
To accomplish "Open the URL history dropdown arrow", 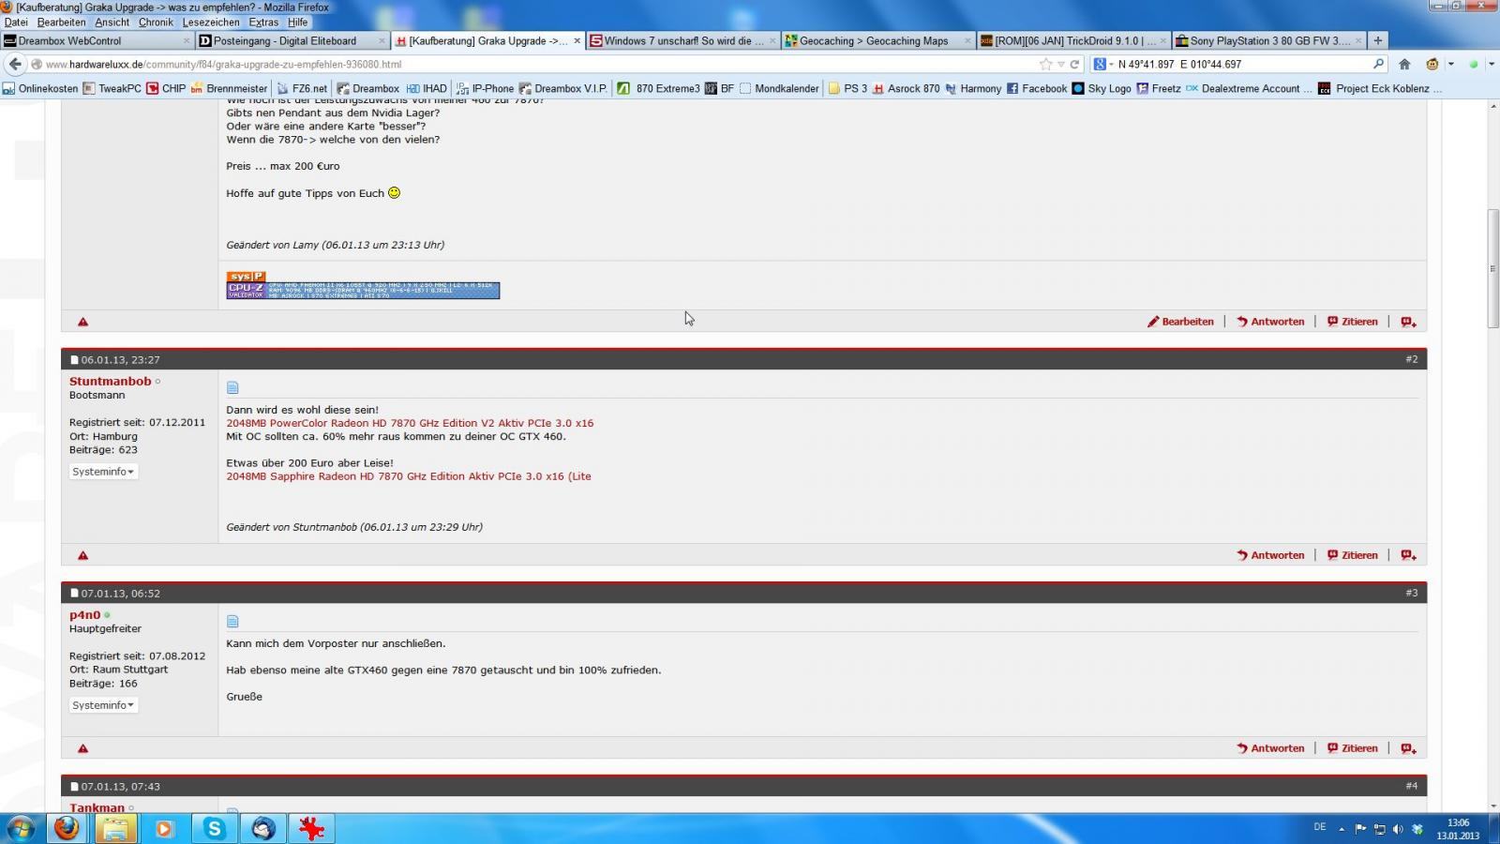I will click(1060, 64).
